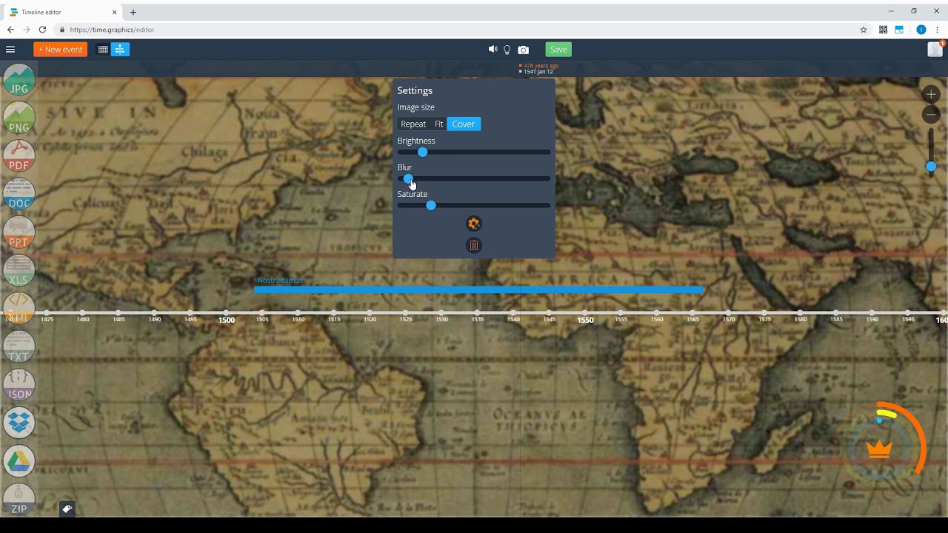Click the tag icon at bottom left
This screenshot has height=533, width=948.
(x=67, y=509)
